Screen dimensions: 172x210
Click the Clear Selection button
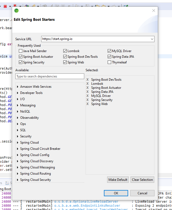click(142, 179)
